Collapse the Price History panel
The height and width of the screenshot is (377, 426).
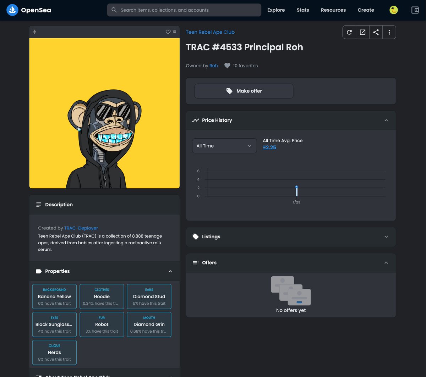pyautogui.click(x=386, y=120)
